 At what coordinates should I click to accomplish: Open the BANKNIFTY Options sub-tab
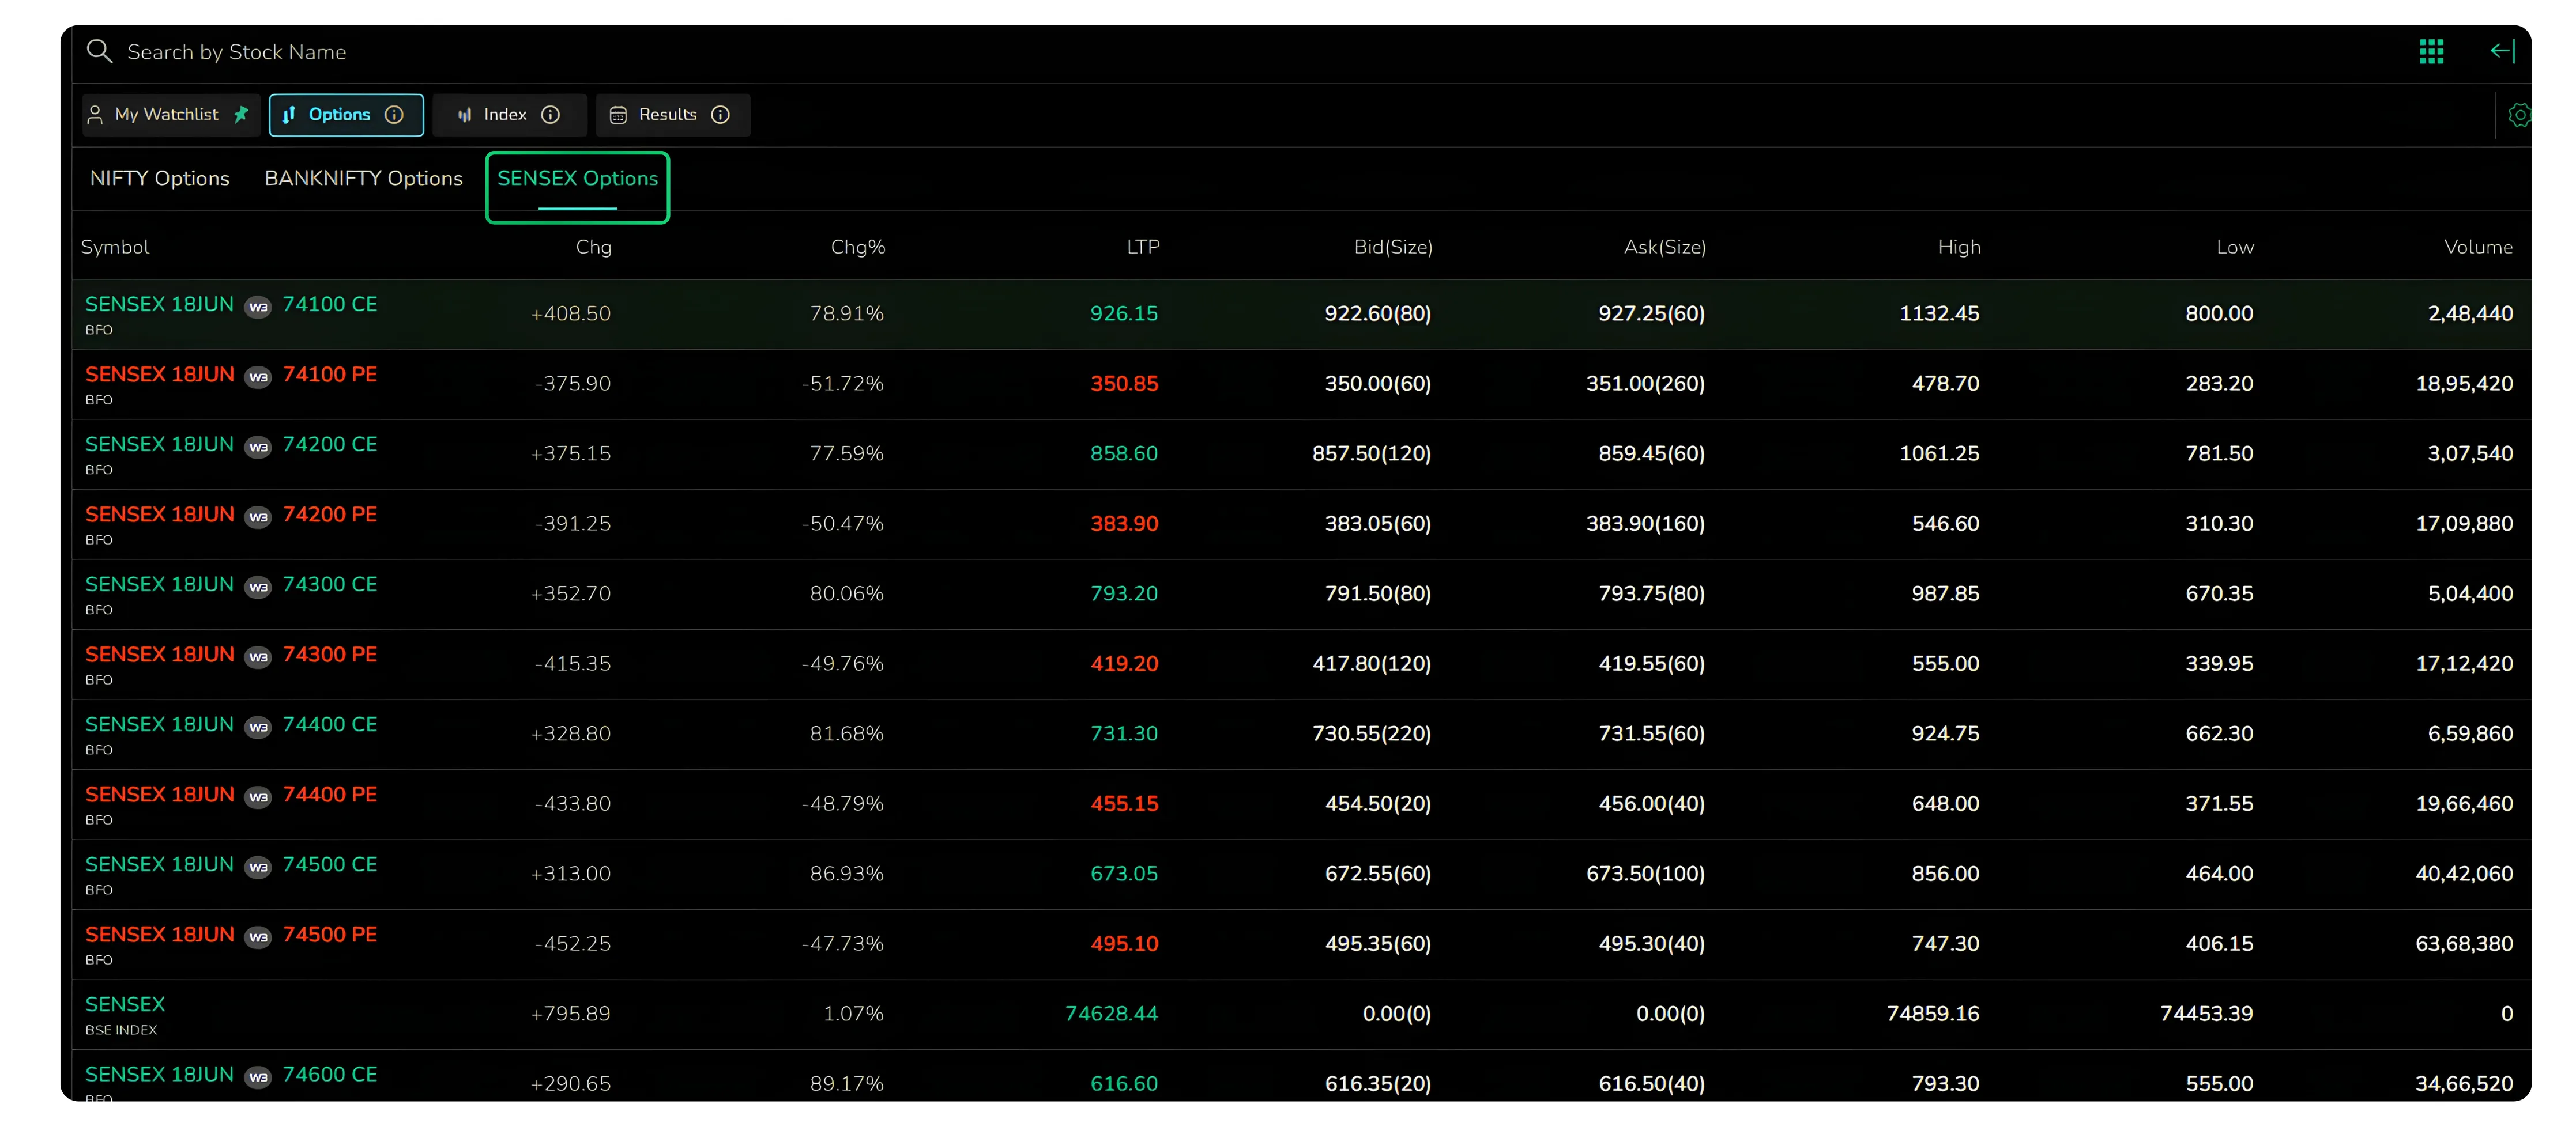[363, 178]
